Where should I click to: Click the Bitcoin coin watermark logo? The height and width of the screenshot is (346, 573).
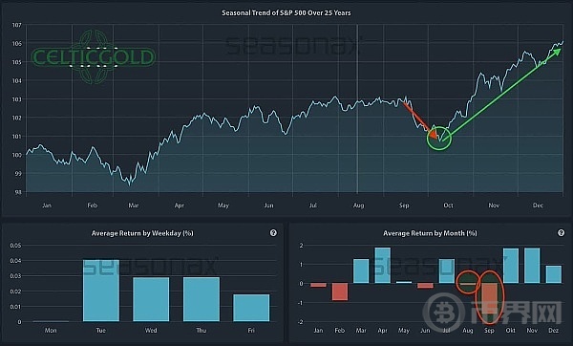[x=444, y=312]
